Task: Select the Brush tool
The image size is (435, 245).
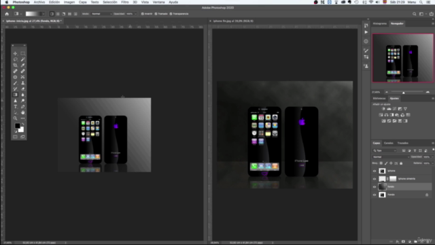Action: point(15,83)
